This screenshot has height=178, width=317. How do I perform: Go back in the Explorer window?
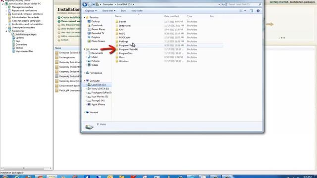(85, 4)
